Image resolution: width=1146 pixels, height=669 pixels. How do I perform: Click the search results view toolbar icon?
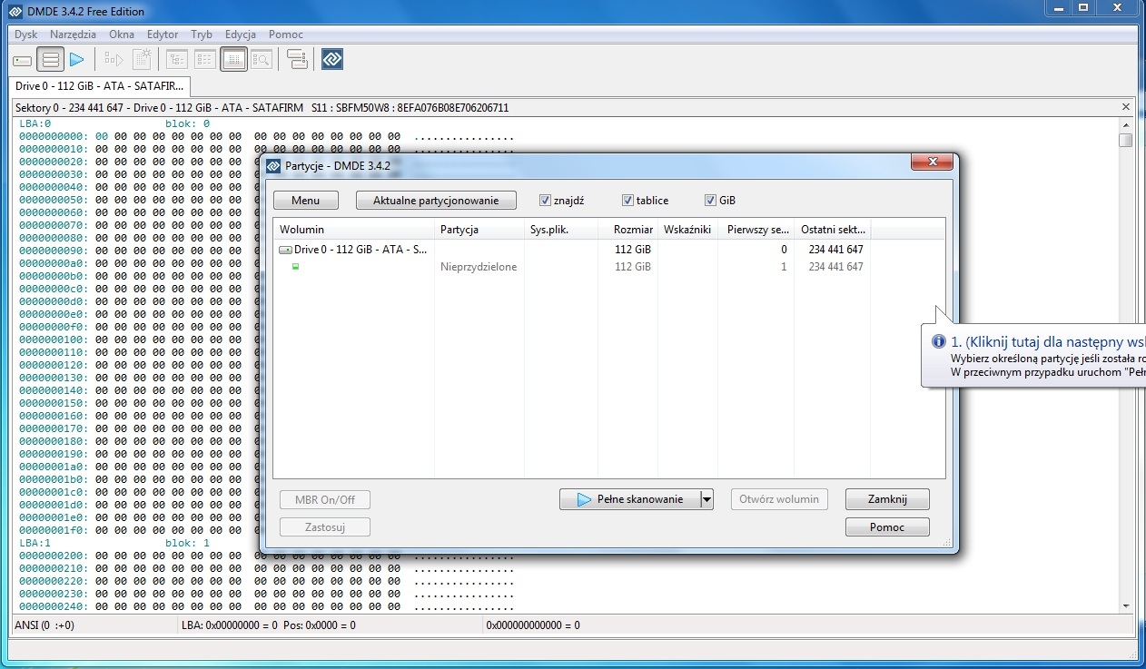(x=262, y=60)
